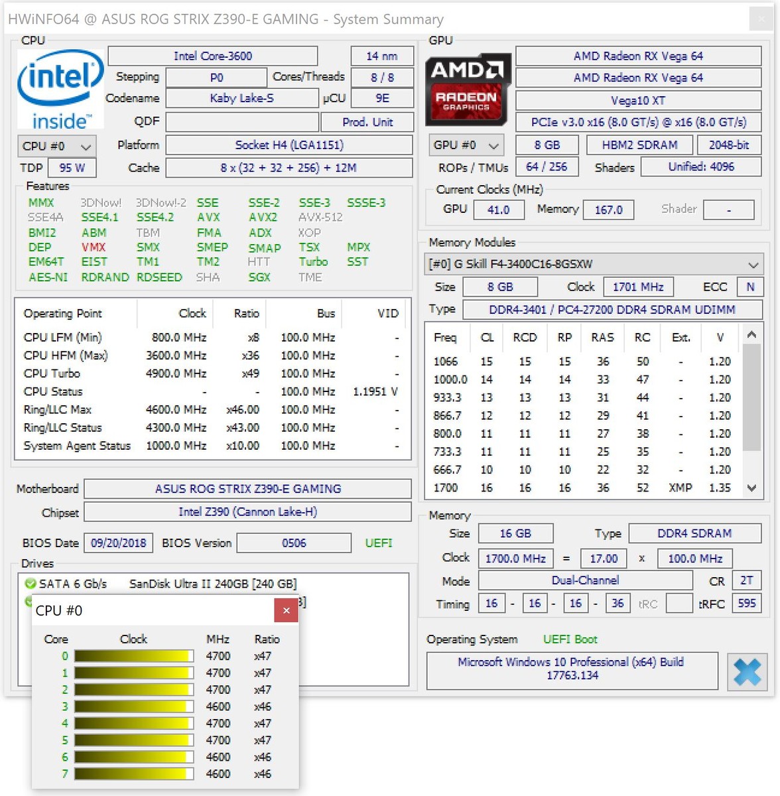Click the memory size 16 GB field
Screen dimensions: 780x796
(x=515, y=533)
